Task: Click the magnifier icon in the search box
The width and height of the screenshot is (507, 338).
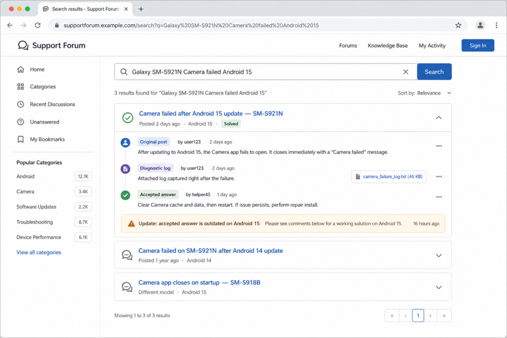Action: point(124,72)
